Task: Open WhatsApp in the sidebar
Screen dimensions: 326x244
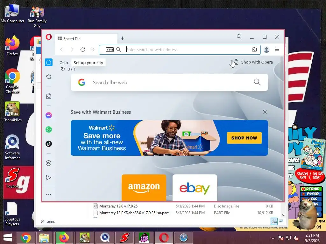Action: (49, 130)
